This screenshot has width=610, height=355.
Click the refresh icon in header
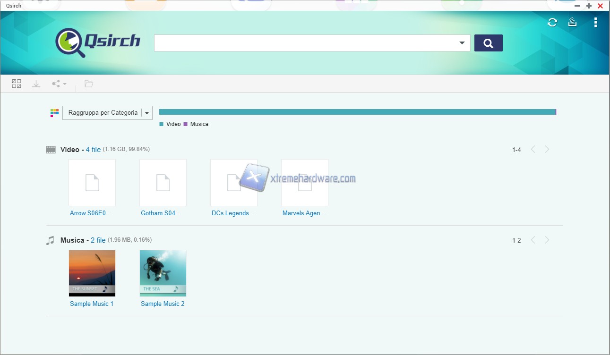point(552,22)
